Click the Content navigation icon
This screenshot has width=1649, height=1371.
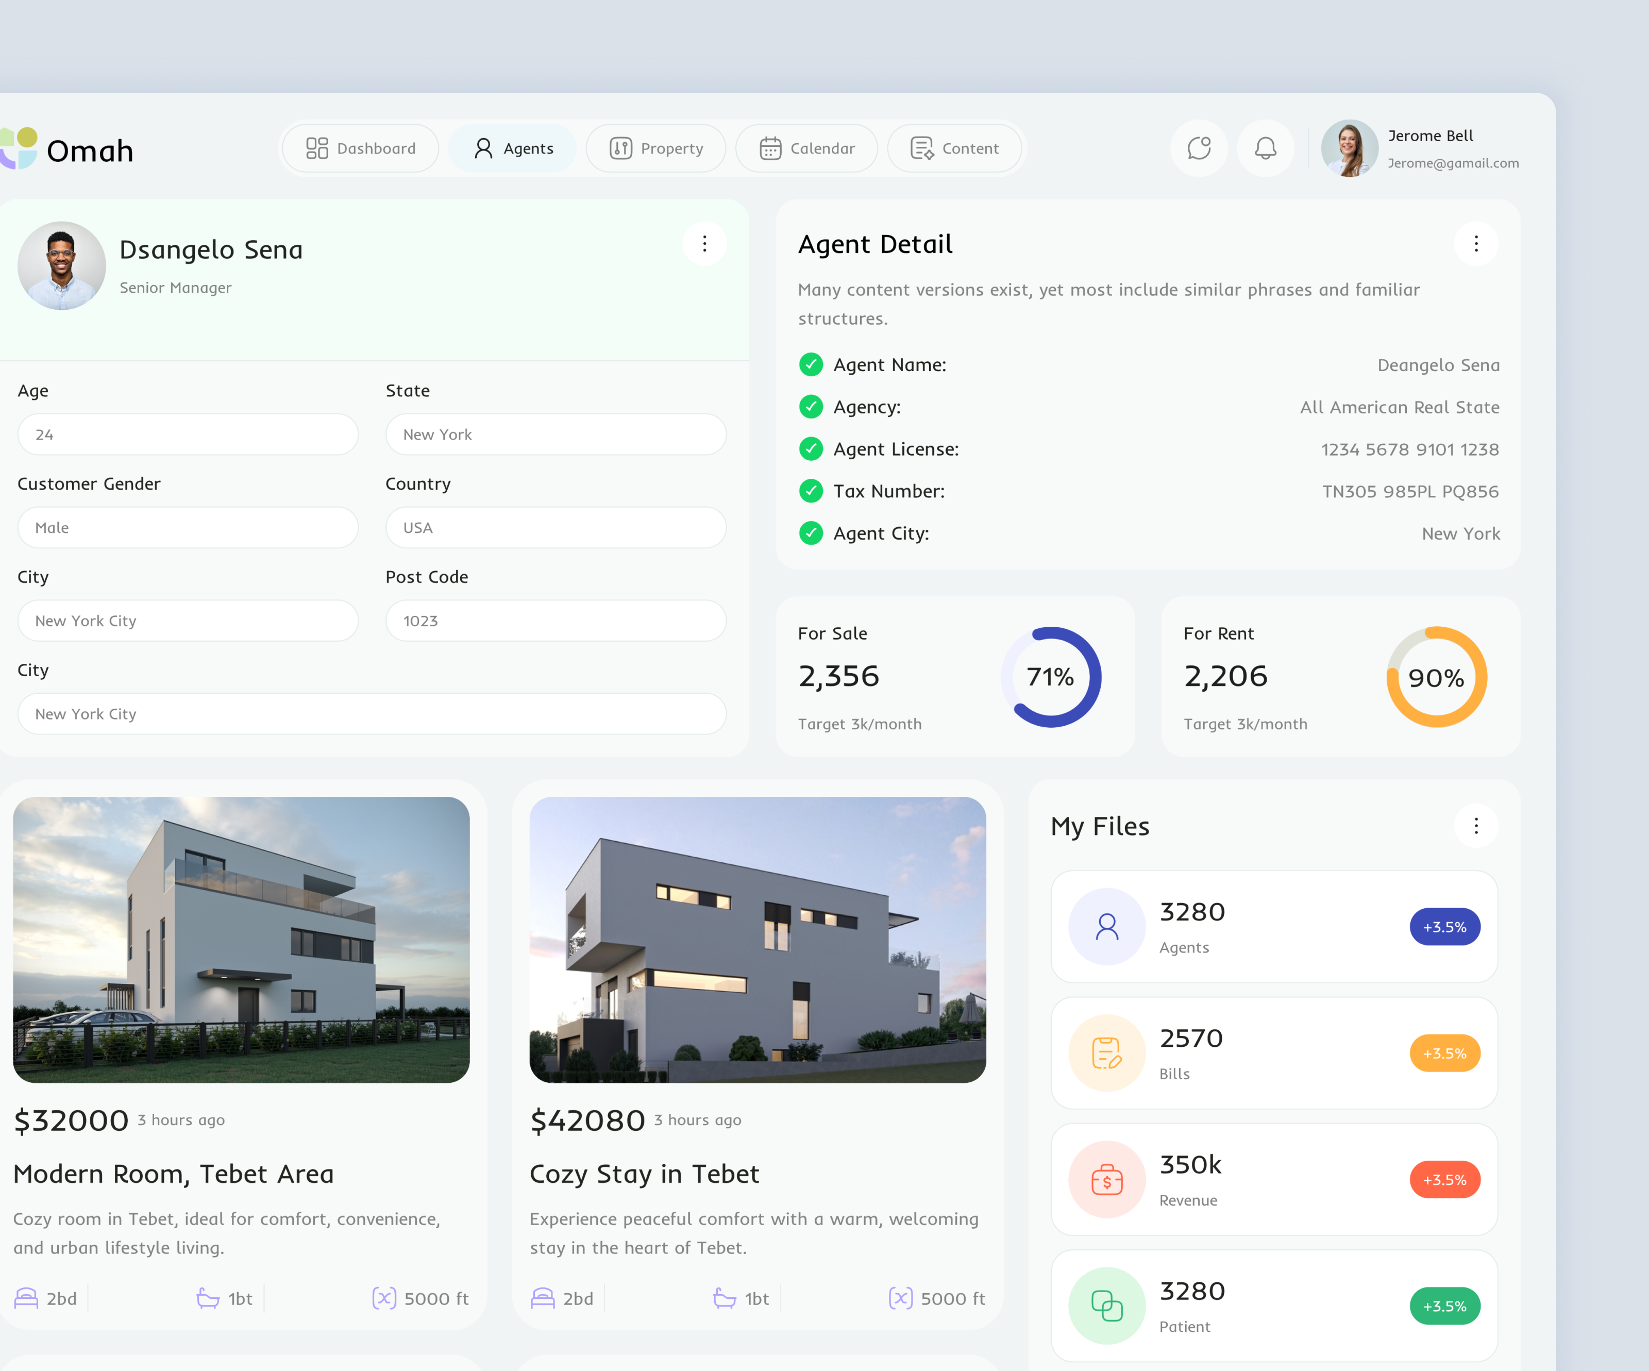(920, 147)
